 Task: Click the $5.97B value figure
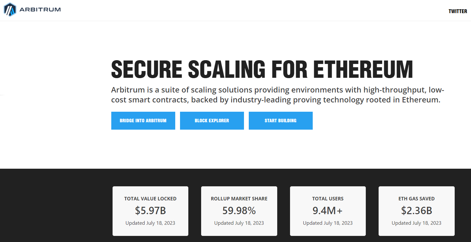[x=150, y=211]
